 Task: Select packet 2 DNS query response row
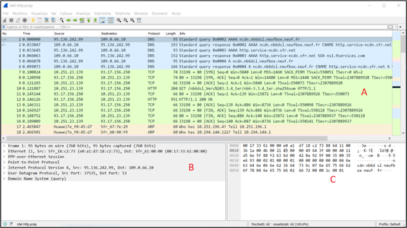(197, 45)
